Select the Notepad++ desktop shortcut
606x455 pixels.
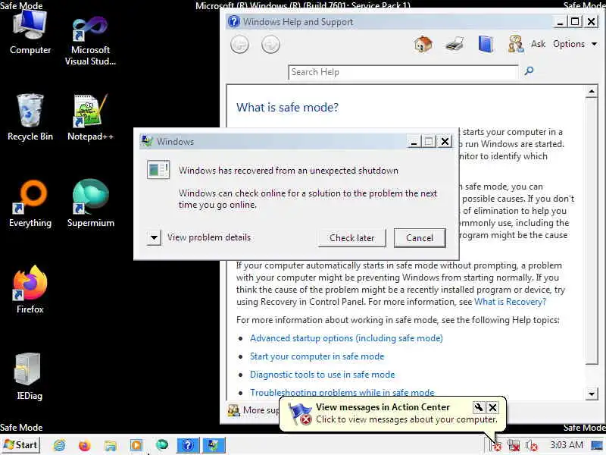click(90, 117)
